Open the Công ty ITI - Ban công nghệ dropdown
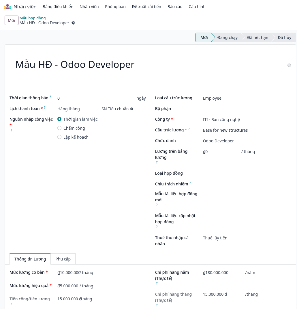Viewport: 297px width, 309px height. [247, 120]
